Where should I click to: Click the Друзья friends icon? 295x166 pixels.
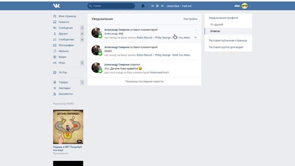pyautogui.click(x=55, y=34)
